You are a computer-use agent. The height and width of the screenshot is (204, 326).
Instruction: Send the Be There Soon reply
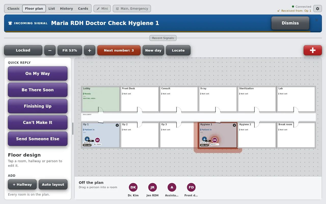pos(38,90)
